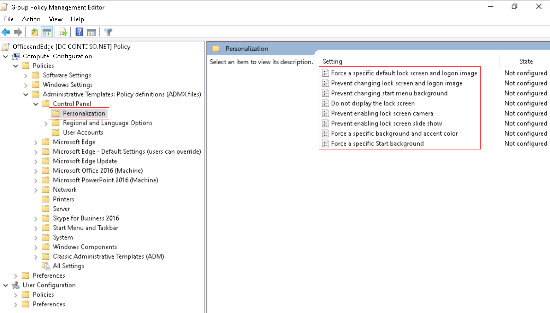
Task: Click the Export List icon
Action: click(63, 32)
